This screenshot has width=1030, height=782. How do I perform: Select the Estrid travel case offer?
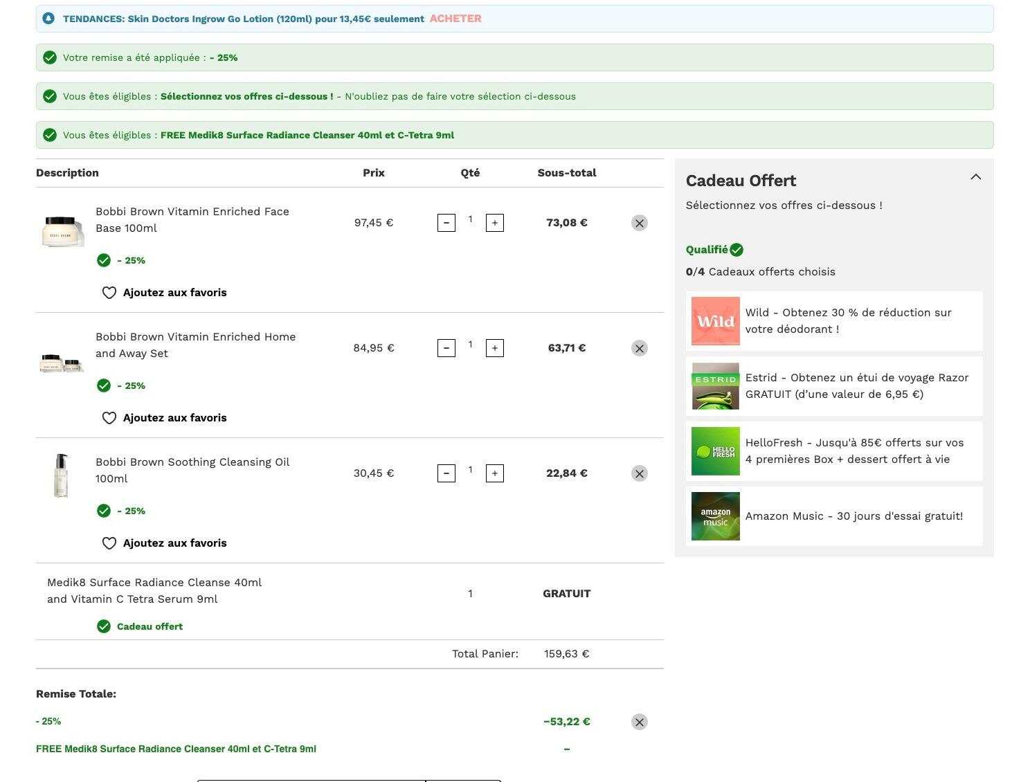point(834,386)
